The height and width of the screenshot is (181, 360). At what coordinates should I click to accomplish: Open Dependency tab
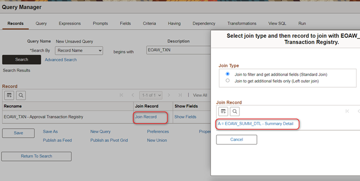click(x=204, y=23)
